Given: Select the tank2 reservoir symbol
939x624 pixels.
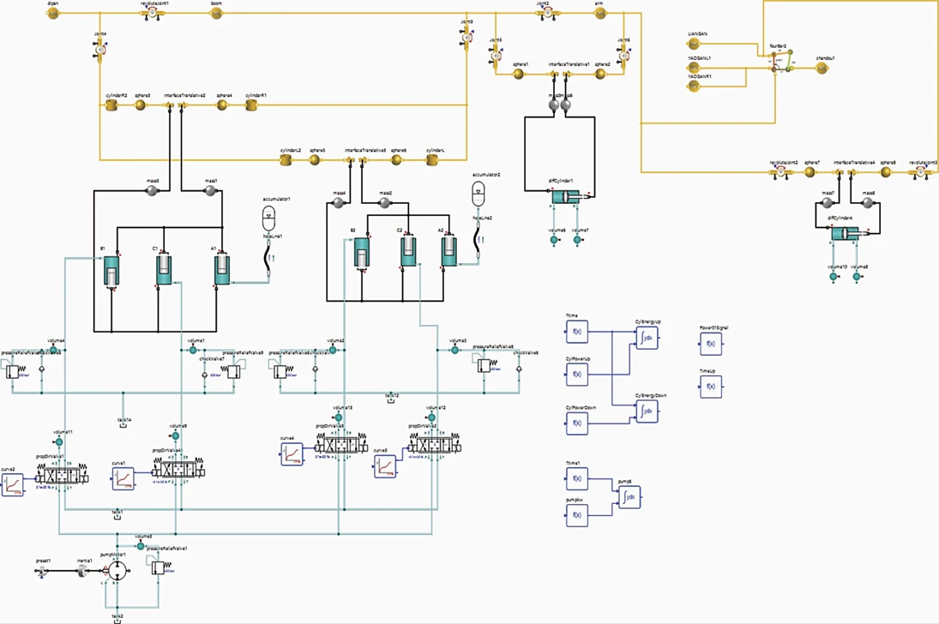Looking at the screenshot, I should click(x=117, y=621).
